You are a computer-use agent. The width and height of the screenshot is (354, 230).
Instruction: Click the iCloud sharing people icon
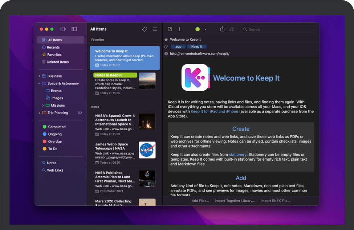click(232, 29)
